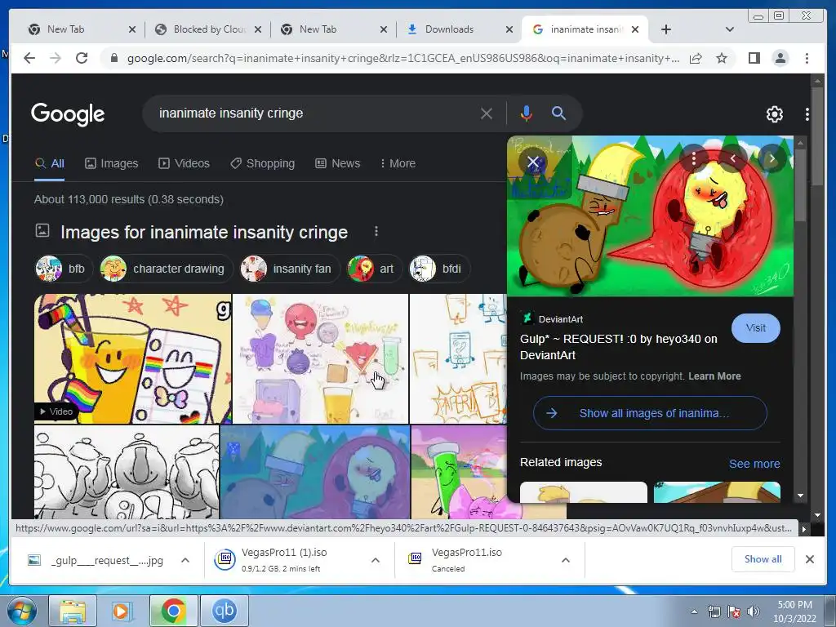Clear the search box with X
836x627 pixels.
tap(487, 113)
